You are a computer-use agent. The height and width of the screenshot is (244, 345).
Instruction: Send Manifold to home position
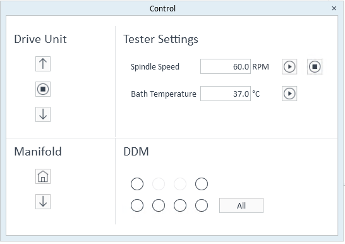43,176
